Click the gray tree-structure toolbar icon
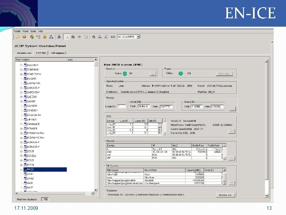The height and width of the screenshot is (215, 286). pyautogui.click(x=38, y=37)
